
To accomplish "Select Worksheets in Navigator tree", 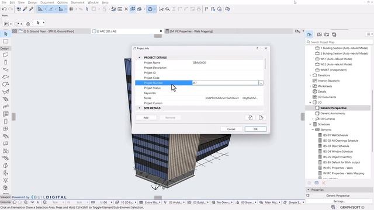I will tap(325, 86).
